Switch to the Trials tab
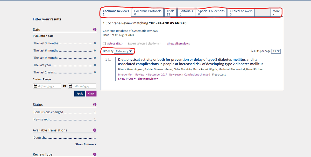Viewport: 311px width, 157px height. click(x=170, y=12)
